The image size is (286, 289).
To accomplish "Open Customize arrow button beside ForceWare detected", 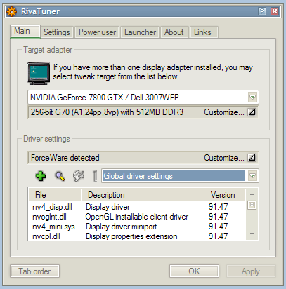I will tap(252, 158).
